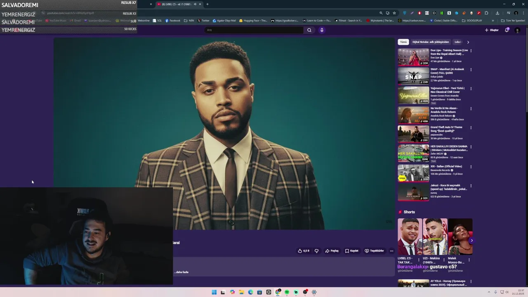Open Learn to Code bookmark

pyautogui.click(x=317, y=21)
